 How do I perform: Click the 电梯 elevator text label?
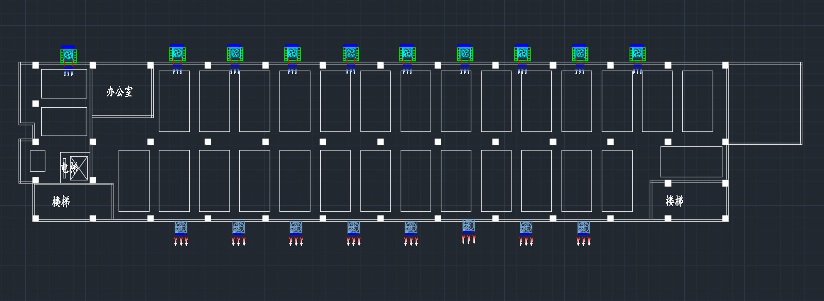69,168
